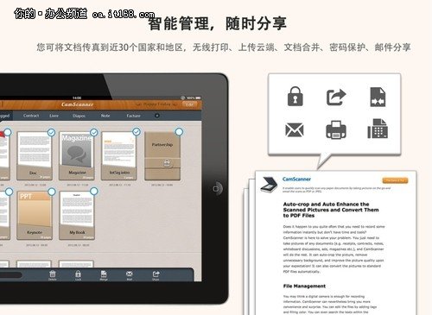Open the Note tag tab
The width and height of the screenshot is (432, 315).
pyautogui.click(x=105, y=116)
